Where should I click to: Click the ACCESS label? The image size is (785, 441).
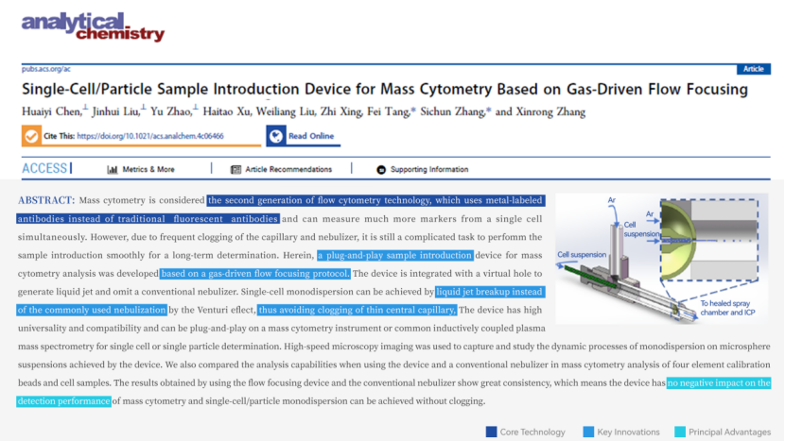[x=44, y=169]
